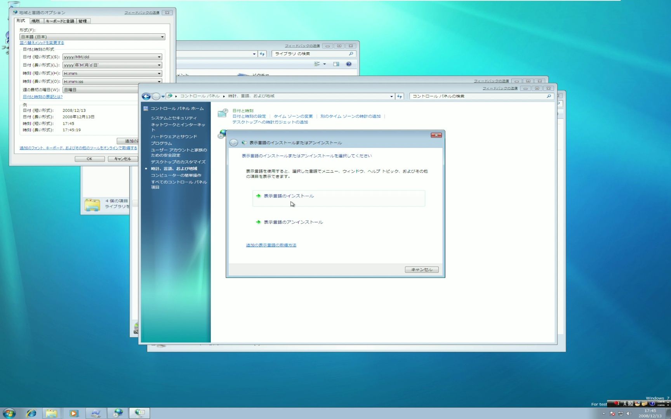Select the 表示言語のアンインストール option
The width and height of the screenshot is (671, 419).
point(293,222)
